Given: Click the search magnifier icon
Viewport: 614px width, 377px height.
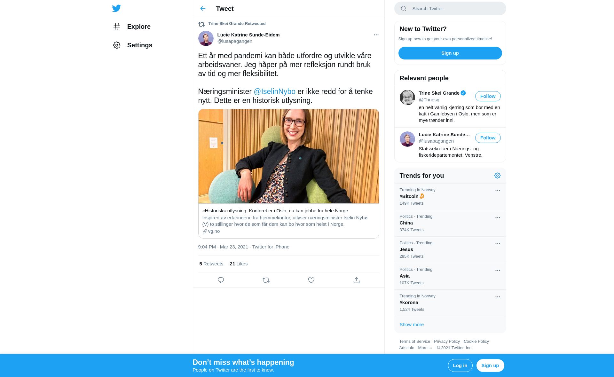Looking at the screenshot, I should [404, 9].
